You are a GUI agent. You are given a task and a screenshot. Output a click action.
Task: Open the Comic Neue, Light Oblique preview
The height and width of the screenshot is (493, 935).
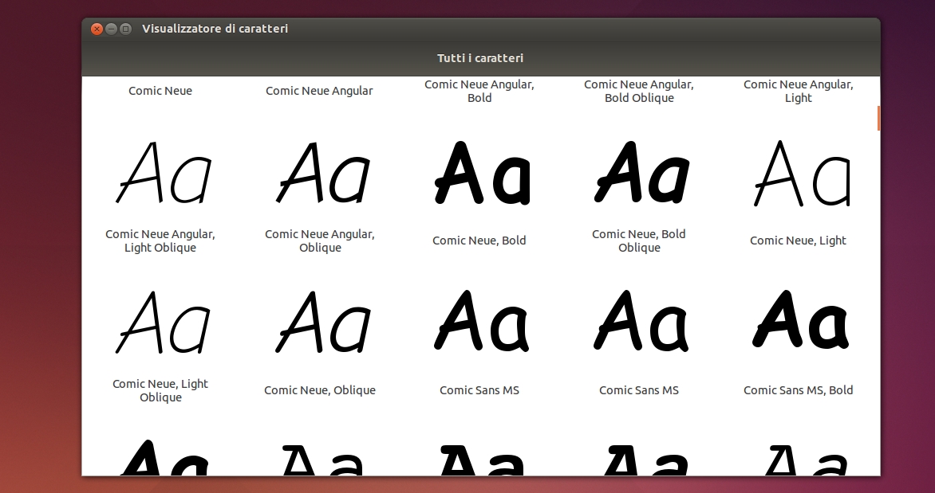click(160, 322)
